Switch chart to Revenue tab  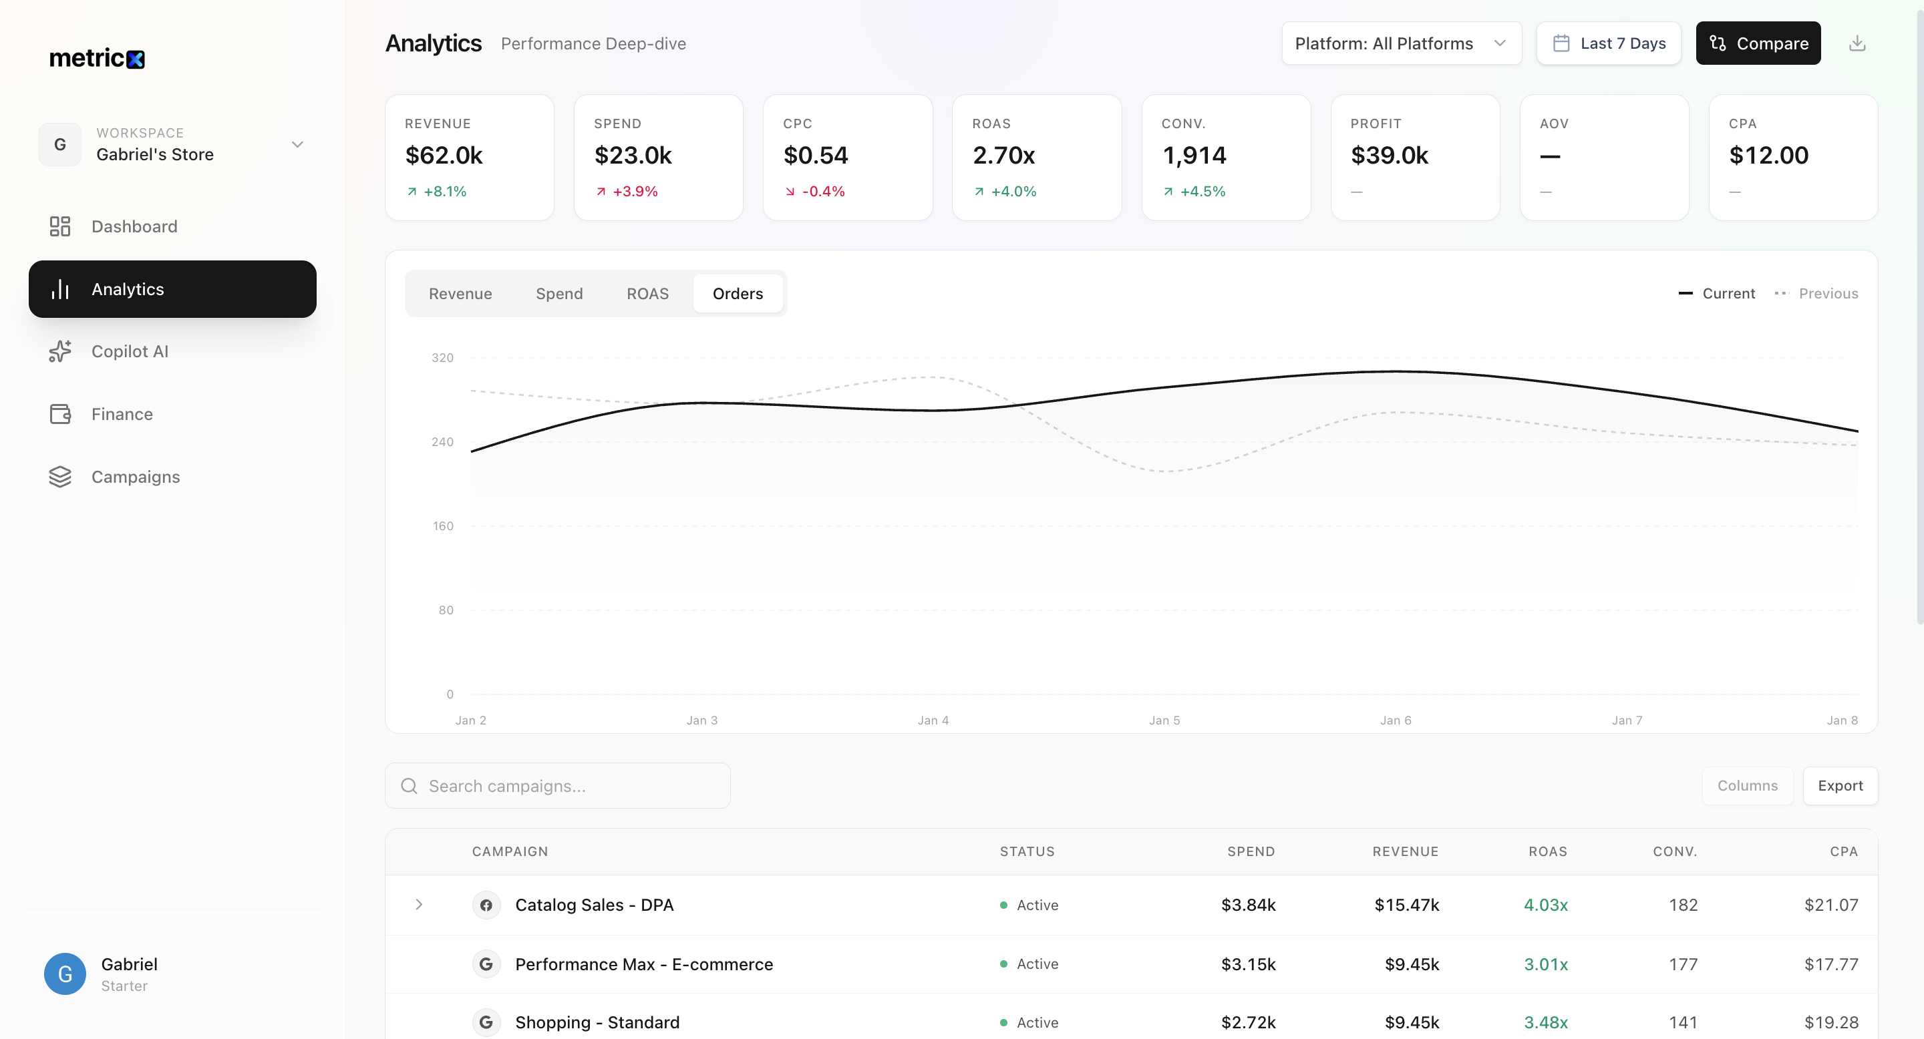click(x=460, y=293)
